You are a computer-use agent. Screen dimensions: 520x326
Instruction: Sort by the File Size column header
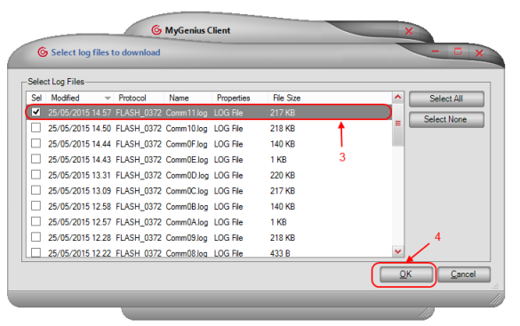[286, 98]
